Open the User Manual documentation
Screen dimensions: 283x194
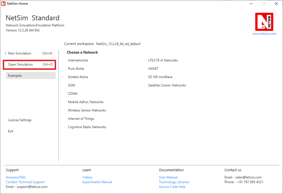168,177
